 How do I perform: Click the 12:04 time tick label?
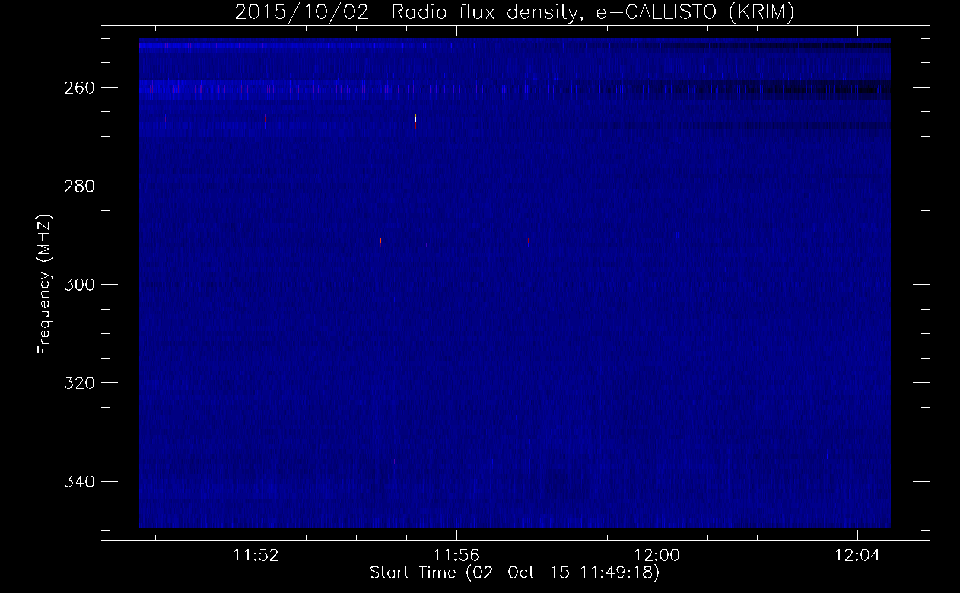(x=857, y=556)
